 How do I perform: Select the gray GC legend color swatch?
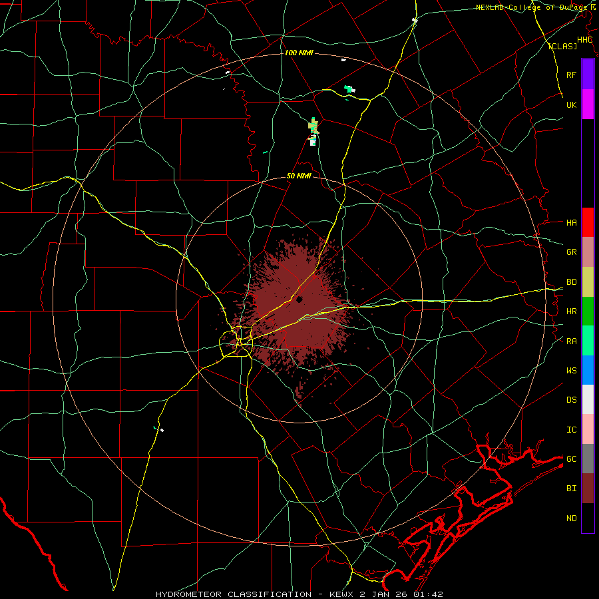pos(588,459)
